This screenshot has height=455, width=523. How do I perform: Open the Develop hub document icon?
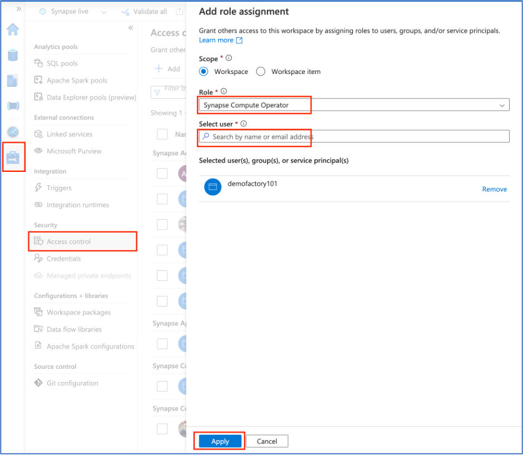pyautogui.click(x=12, y=81)
